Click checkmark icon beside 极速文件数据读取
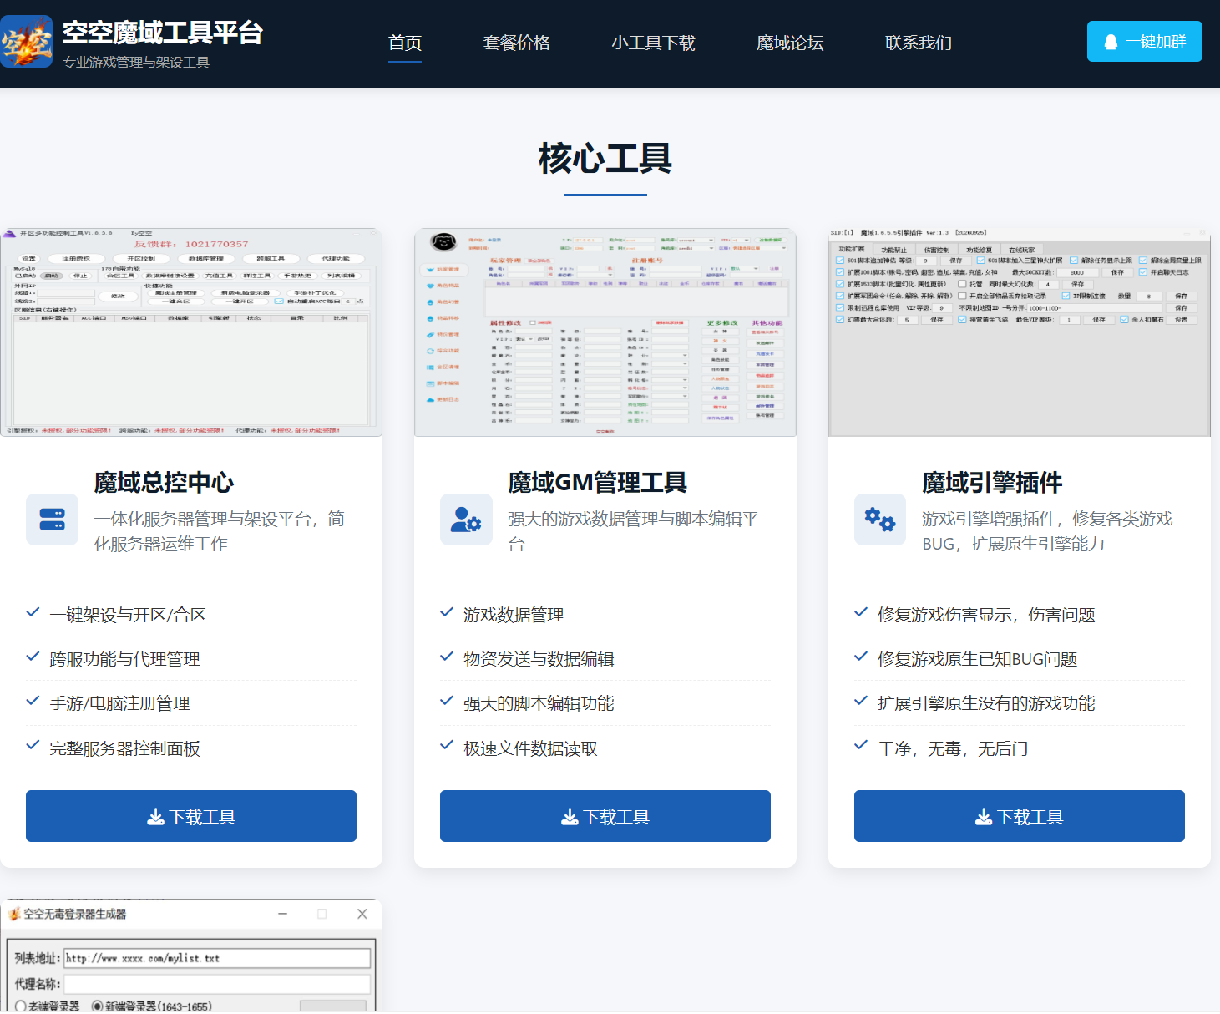1220x1014 pixels. click(447, 745)
